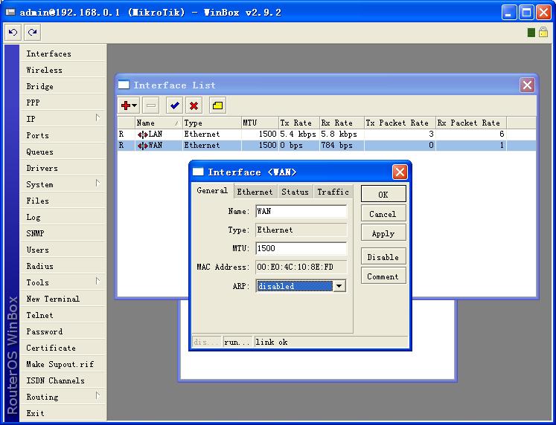
Task: Click the OK button
Action: pyautogui.click(x=383, y=195)
